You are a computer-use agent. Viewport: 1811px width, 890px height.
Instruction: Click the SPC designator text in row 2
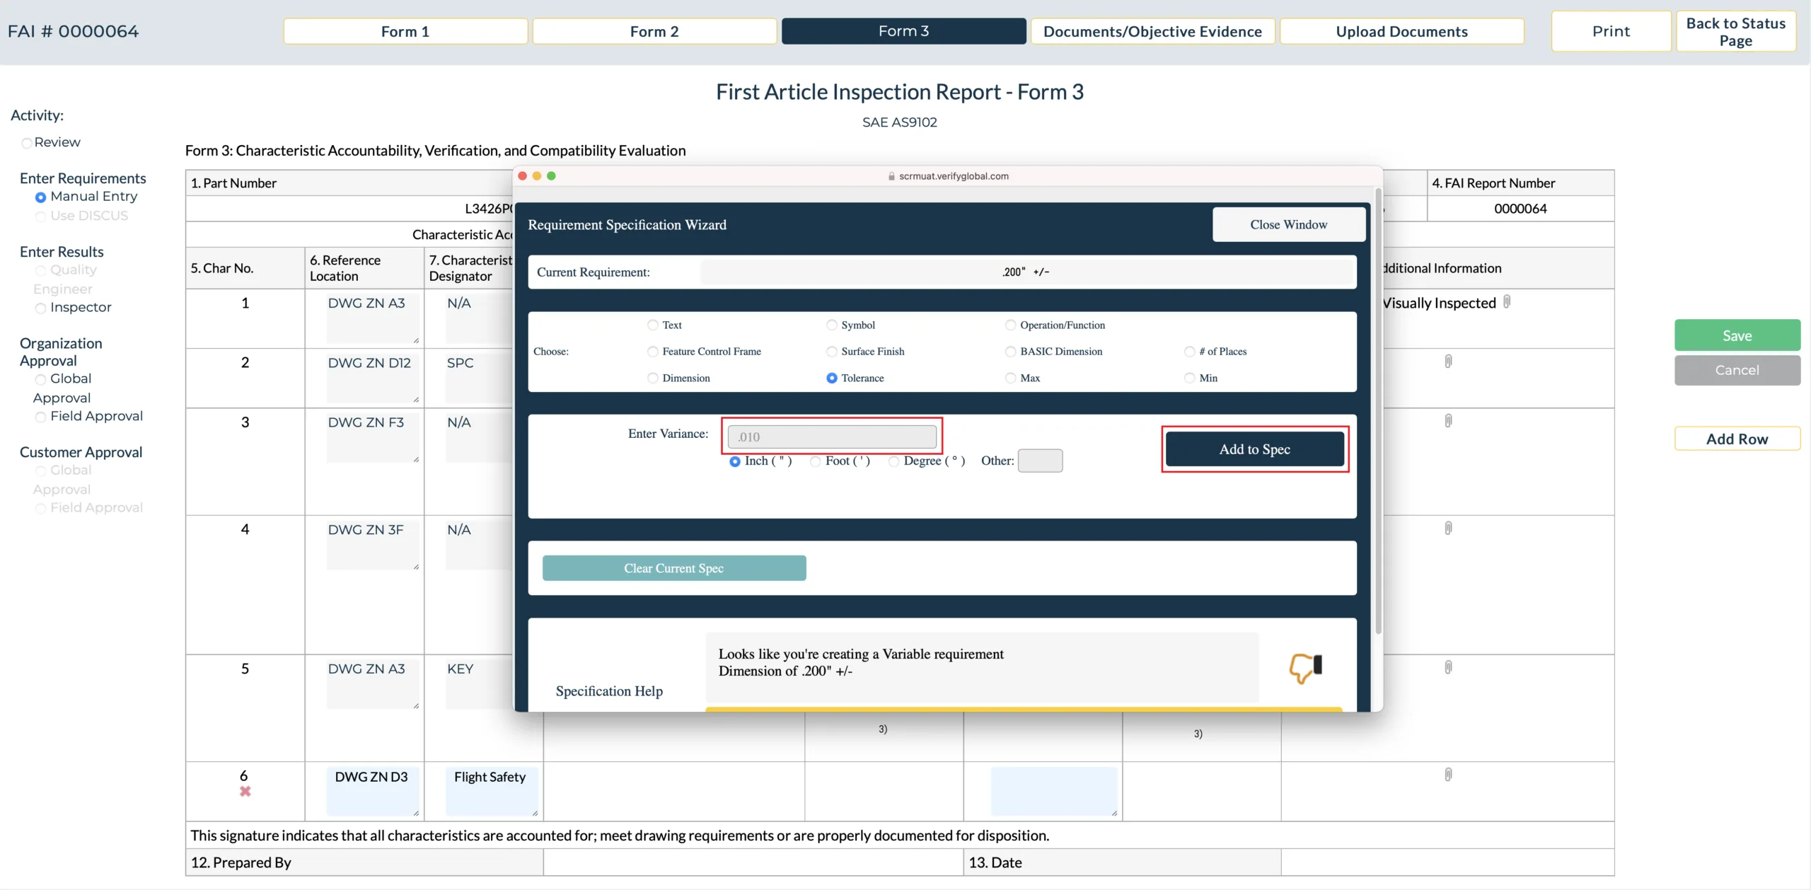(x=460, y=363)
